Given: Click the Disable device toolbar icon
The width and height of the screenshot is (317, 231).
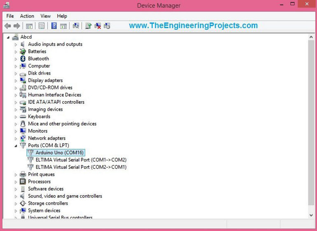Looking at the screenshot, I should point(107,26).
